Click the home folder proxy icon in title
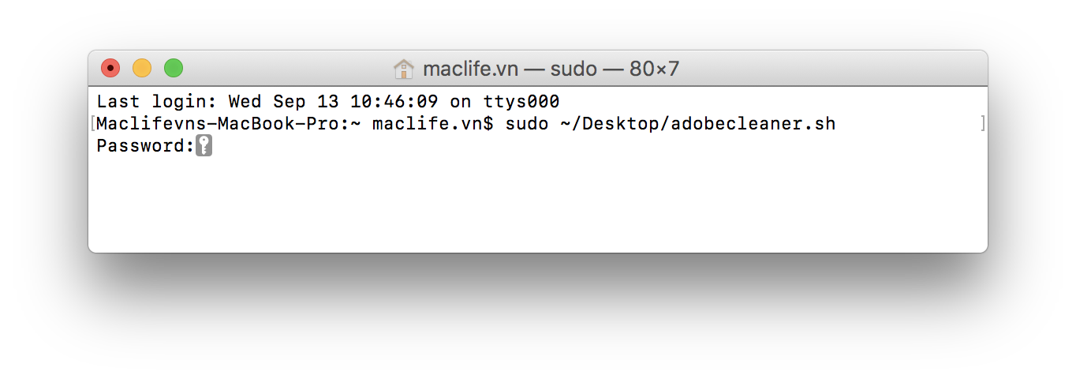The width and height of the screenshot is (1076, 379). (x=403, y=69)
